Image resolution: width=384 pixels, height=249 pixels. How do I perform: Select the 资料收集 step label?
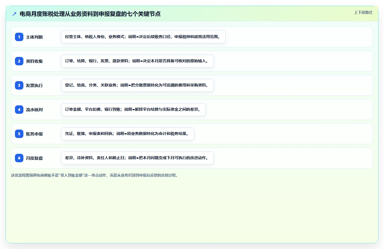[x=34, y=61]
